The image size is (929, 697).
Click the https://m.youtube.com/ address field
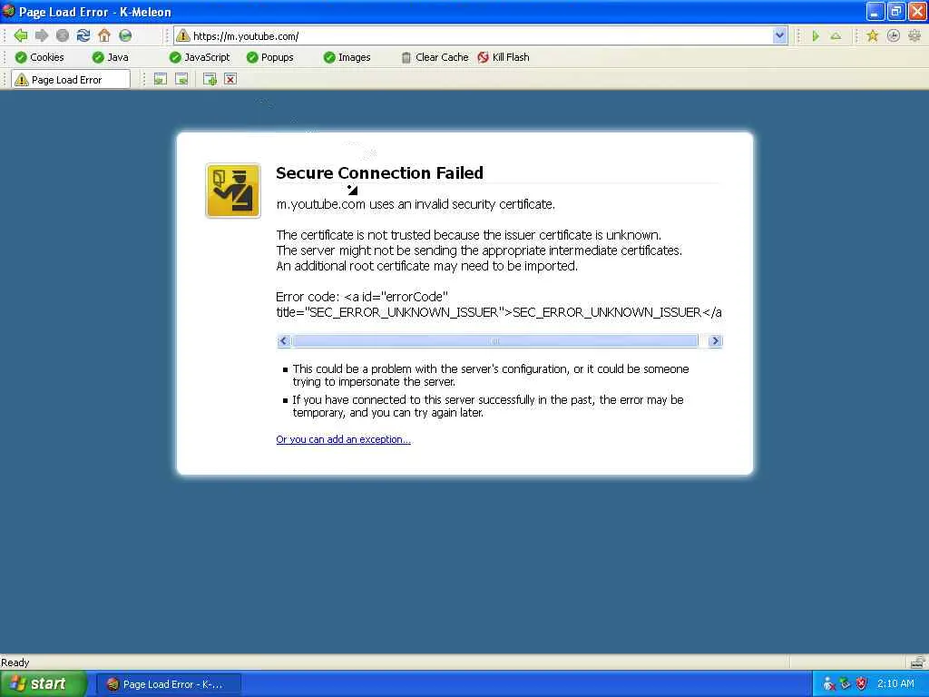(481, 36)
